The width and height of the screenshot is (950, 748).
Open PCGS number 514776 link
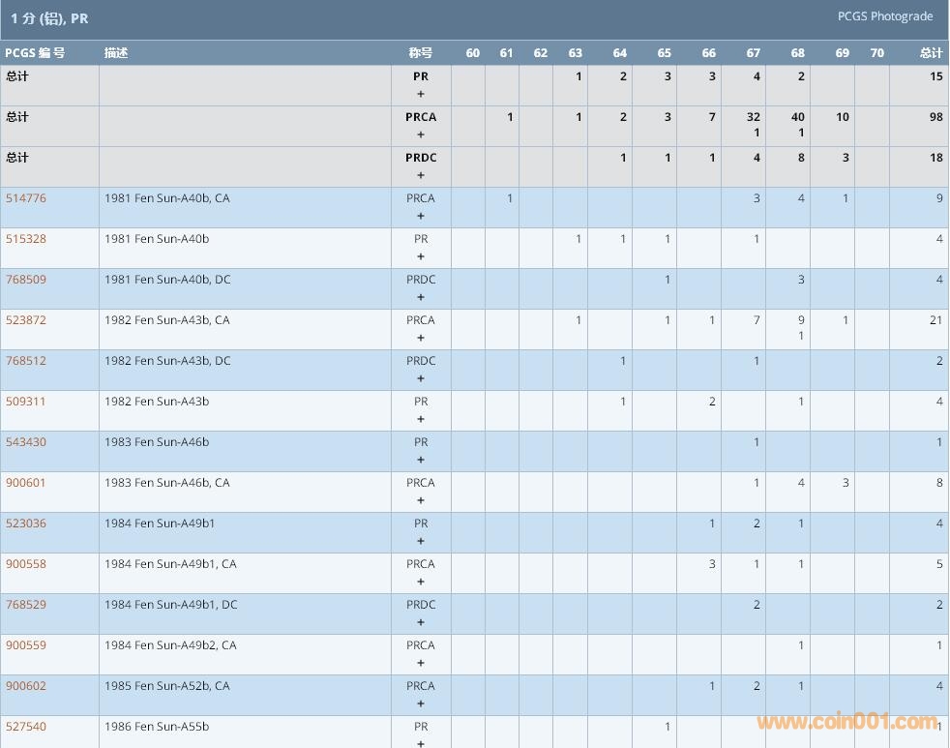click(26, 198)
